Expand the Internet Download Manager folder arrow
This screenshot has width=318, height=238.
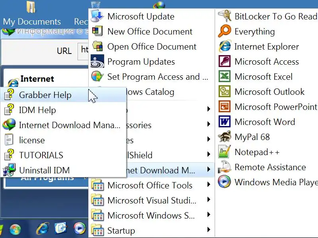(x=209, y=169)
